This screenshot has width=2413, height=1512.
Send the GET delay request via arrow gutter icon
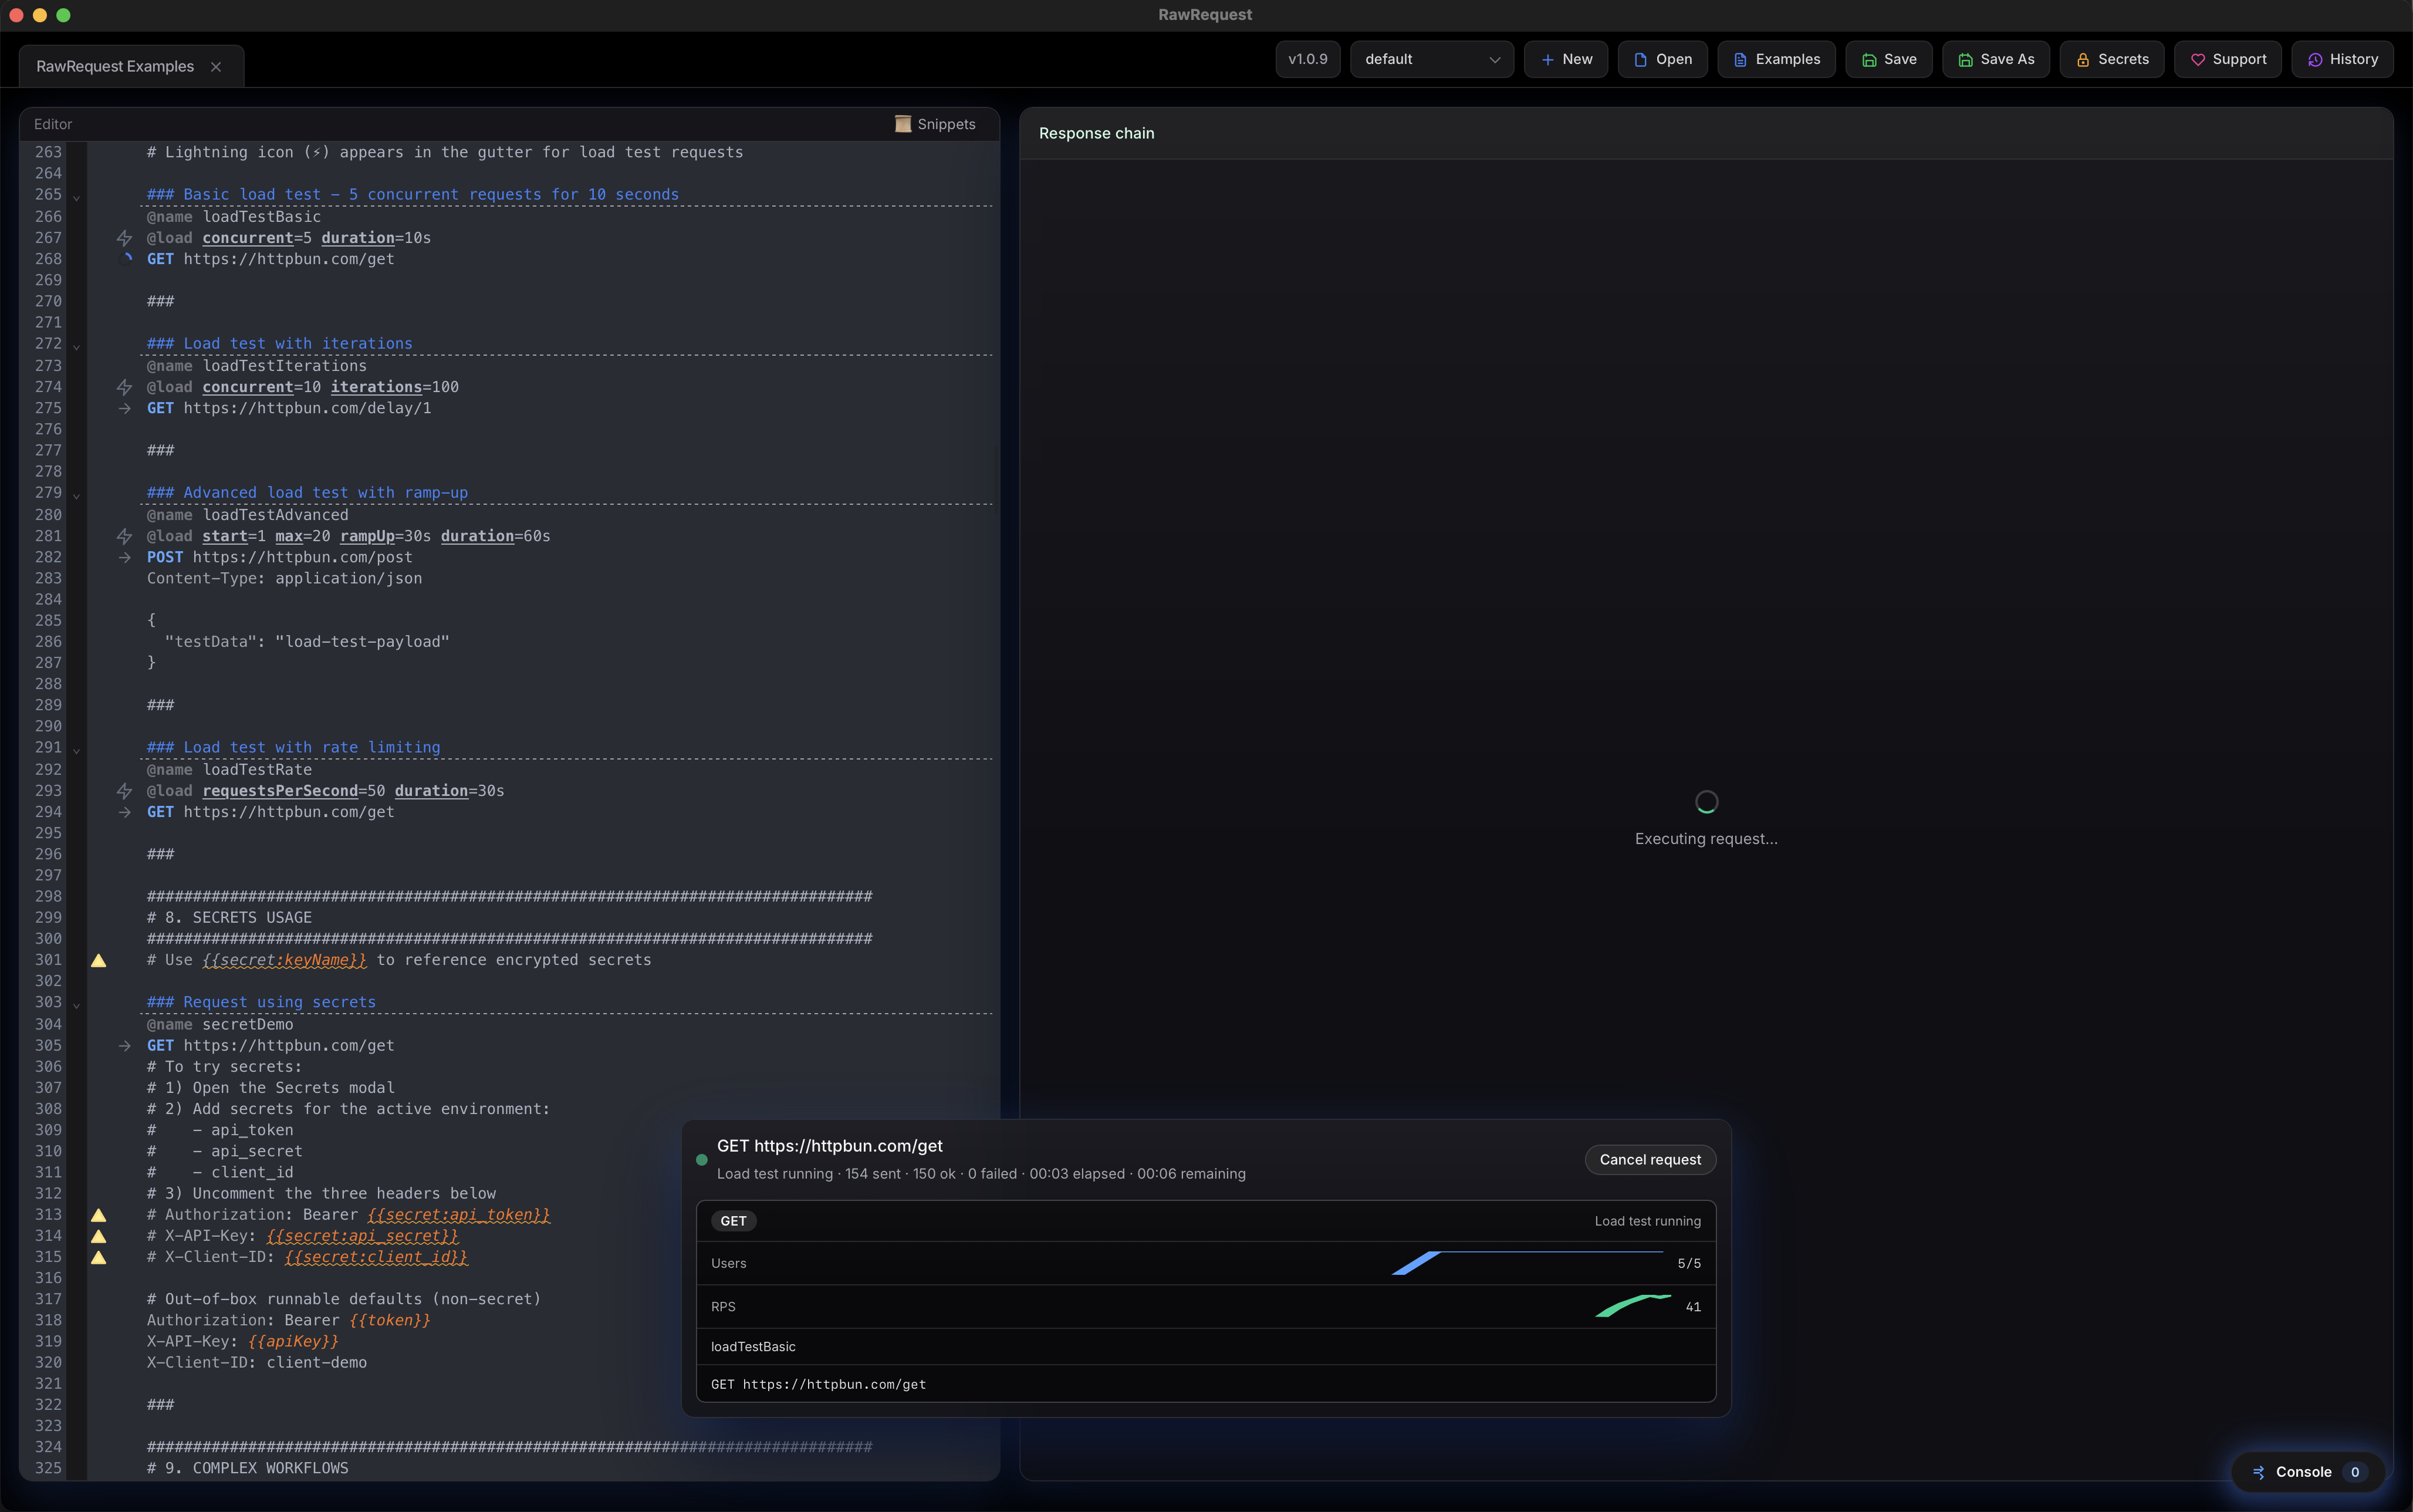[x=124, y=408]
